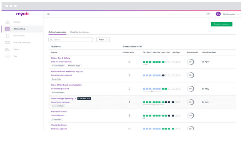Open Blakes Bar & Eatery link
Image resolution: width=242 pixels, height=141 pixels.
(61, 58)
